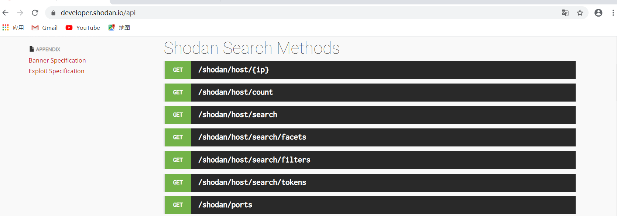617x216 pixels.
Task: Select the /shodan/ports endpoint row
Action: [369, 205]
